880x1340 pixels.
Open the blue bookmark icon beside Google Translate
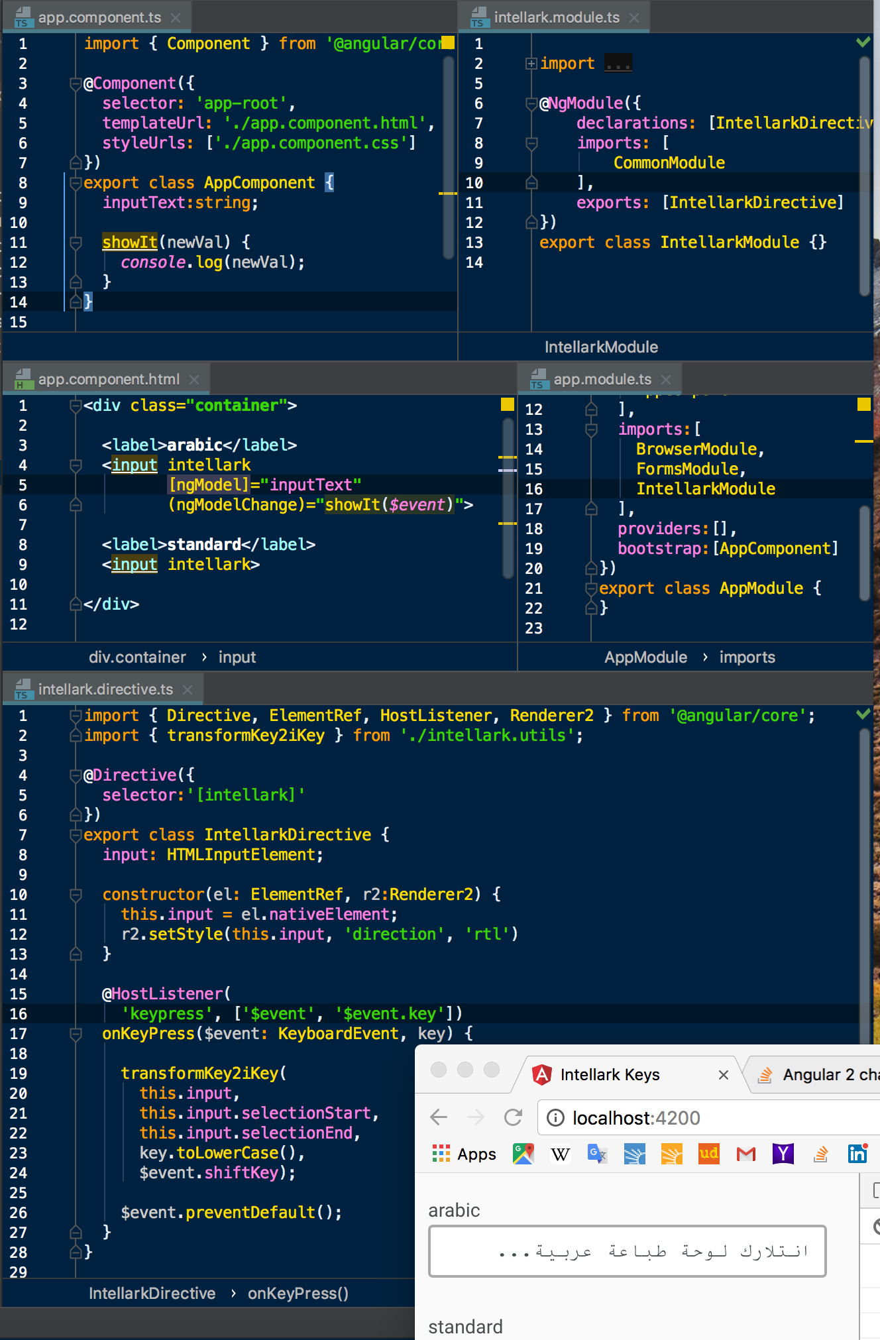click(635, 1154)
